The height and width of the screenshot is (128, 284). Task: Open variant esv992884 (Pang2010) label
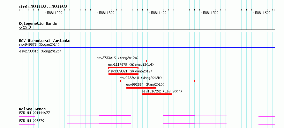point(145,84)
